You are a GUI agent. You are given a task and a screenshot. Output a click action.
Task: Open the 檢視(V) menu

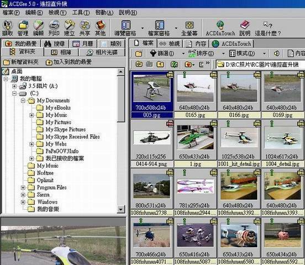[x=57, y=13]
